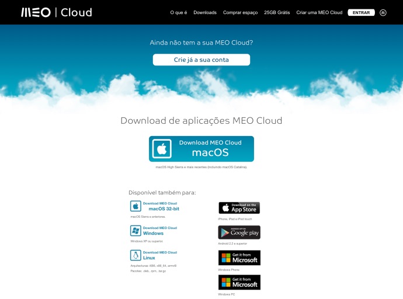This screenshot has height=299, width=403.
Task: Open the macOS 32-bit download link
Action: (161, 206)
